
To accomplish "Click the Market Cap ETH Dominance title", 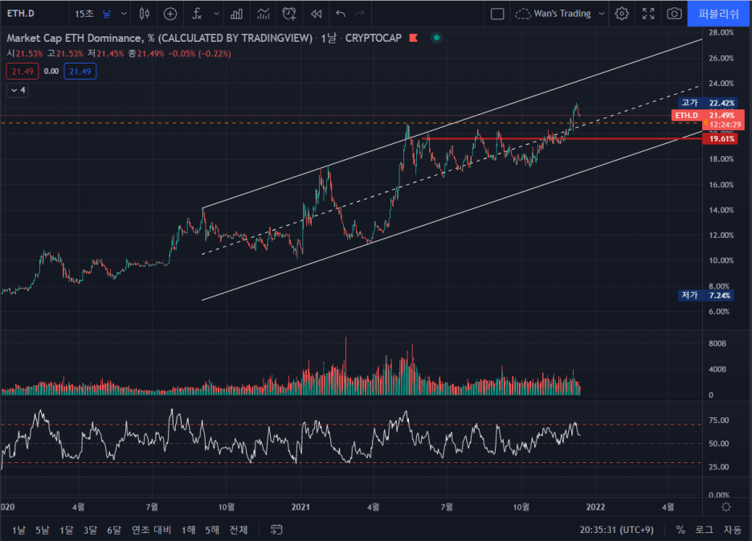I will [159, 38].
